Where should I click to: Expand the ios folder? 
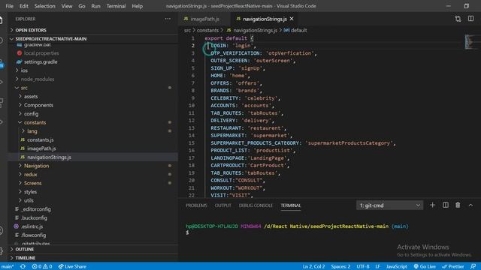coord(24,70)
